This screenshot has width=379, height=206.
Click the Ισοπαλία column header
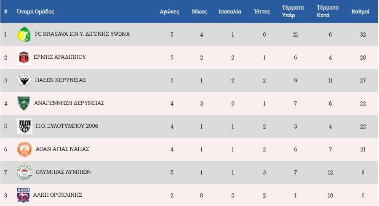click(230, 12)
